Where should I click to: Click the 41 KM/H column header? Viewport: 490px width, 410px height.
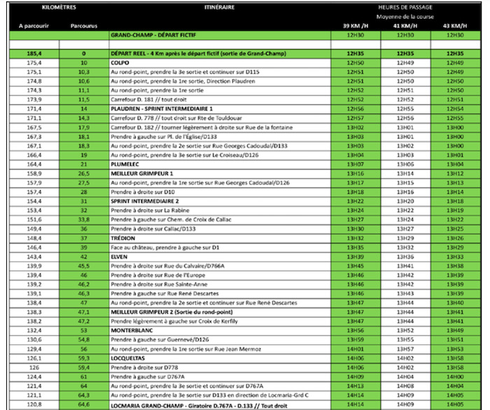coord(405,26)
